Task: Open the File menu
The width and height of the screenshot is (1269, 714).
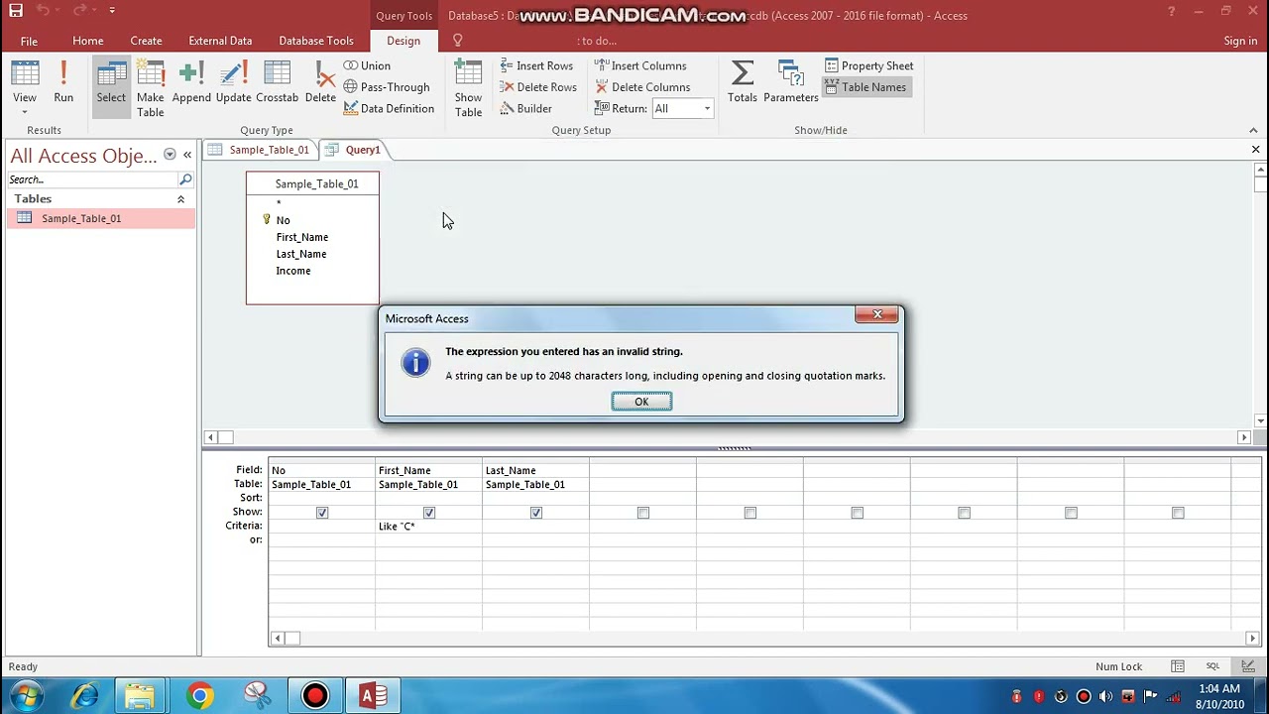Action: tap(29, 41)
